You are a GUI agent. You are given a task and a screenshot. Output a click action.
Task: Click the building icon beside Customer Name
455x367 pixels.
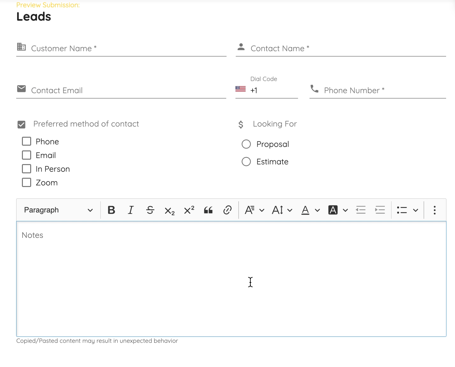(x=21, y=47)
